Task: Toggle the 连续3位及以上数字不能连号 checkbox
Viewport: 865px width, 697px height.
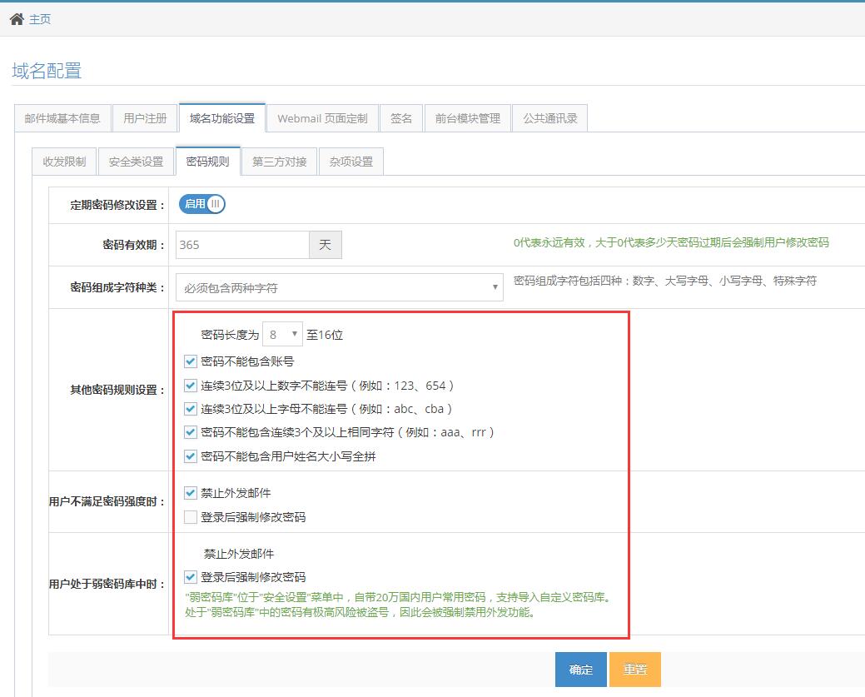Action: [191, 386]
